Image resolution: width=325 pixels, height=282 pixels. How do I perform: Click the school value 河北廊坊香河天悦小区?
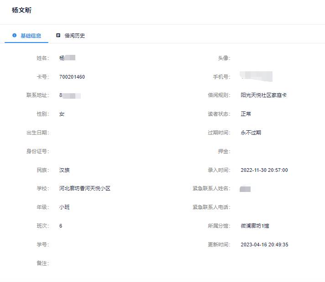coord(84,189)
